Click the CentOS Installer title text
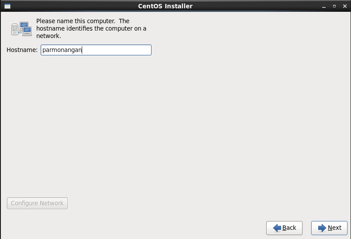351x239 pixels. point(165,6)
